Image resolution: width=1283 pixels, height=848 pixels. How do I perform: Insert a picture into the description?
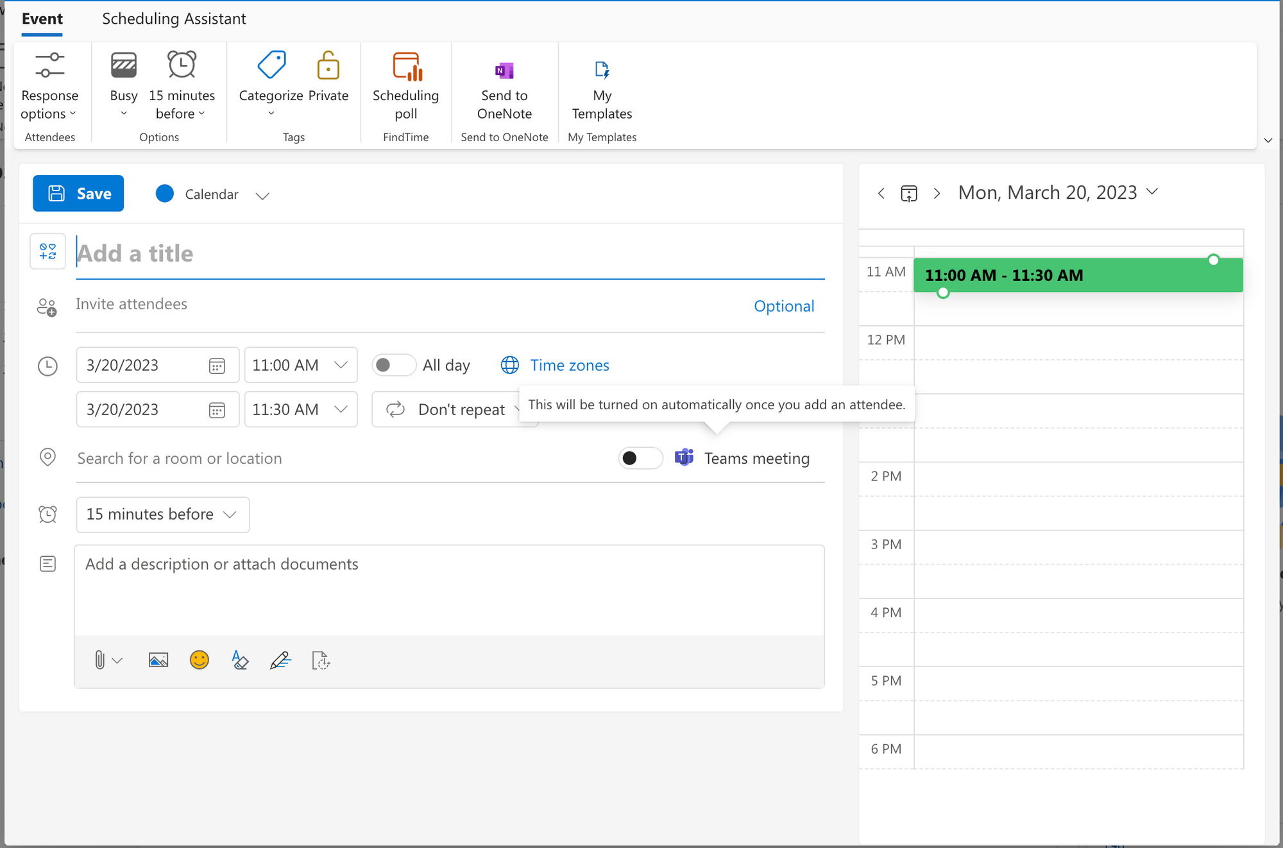(x=158, y=660)
